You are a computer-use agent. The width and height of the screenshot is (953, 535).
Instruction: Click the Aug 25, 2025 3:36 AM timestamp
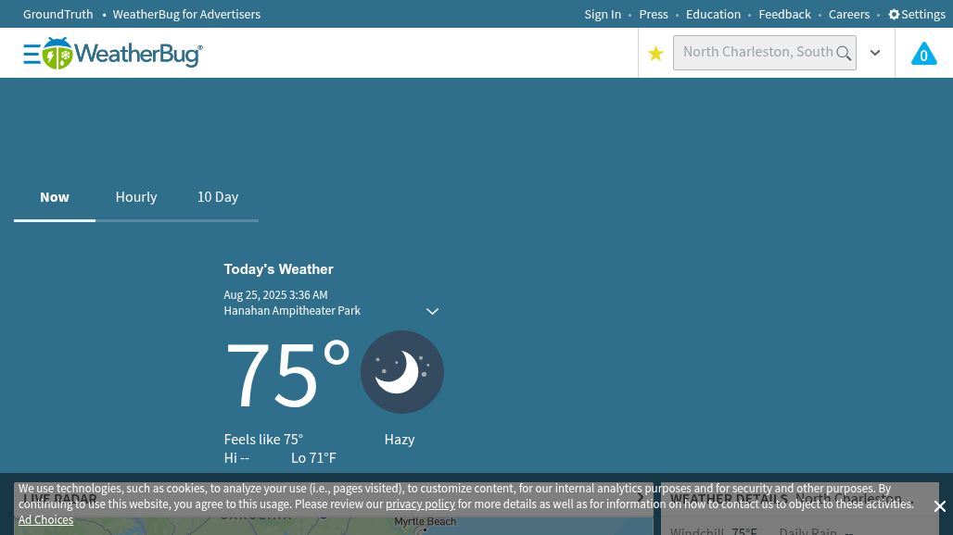pos(275,294)
